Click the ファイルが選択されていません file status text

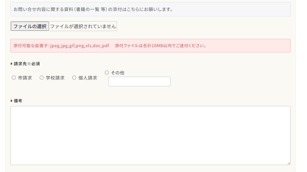pos(83,26)
